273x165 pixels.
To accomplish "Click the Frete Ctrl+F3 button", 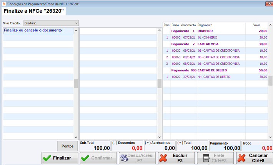I will [215, 158].
